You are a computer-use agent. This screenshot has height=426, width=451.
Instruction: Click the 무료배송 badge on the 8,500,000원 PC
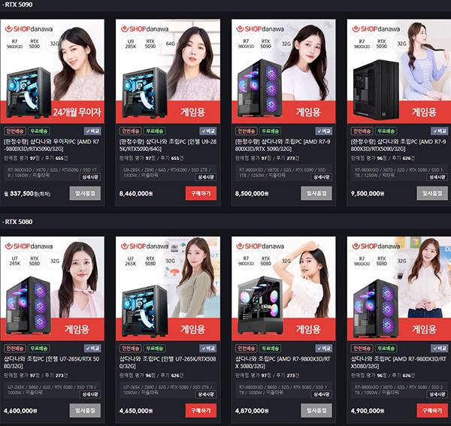pos(270,131)
